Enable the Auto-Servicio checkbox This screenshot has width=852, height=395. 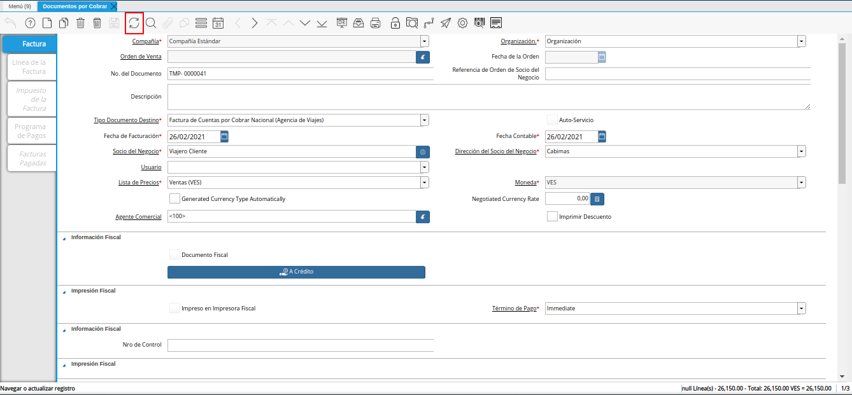coord(552,120)
